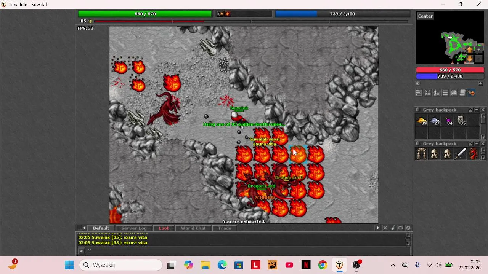Select the first helmet in second backpack

435,154
